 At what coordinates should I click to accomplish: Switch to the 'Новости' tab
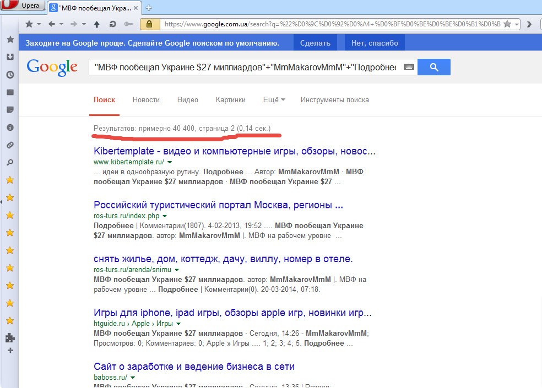pos(146,100)
